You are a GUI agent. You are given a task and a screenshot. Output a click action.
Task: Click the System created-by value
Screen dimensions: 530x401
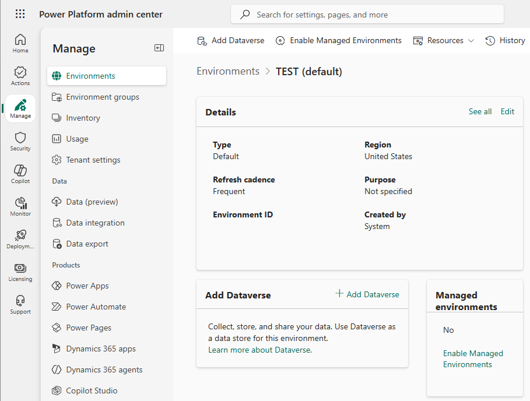[377, 226]
